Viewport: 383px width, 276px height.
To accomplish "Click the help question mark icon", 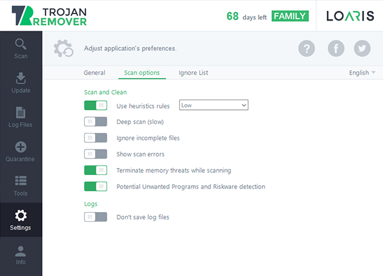I will coord(306,49).
